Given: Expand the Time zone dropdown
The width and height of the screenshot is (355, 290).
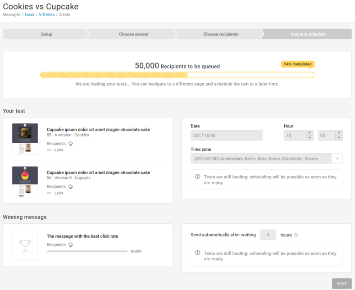Looking at the screenshot, I should pyautogui.click(x=337, y=159).
